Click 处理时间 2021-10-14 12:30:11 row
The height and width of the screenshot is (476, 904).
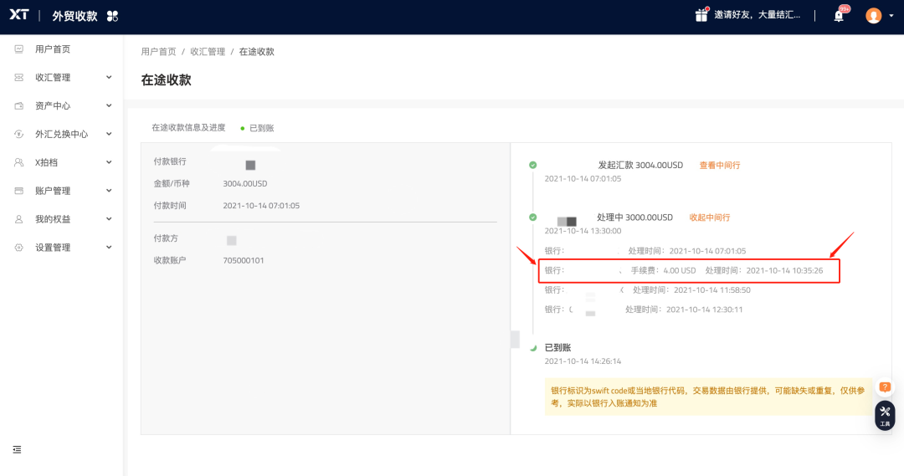(x=684, y=310)
